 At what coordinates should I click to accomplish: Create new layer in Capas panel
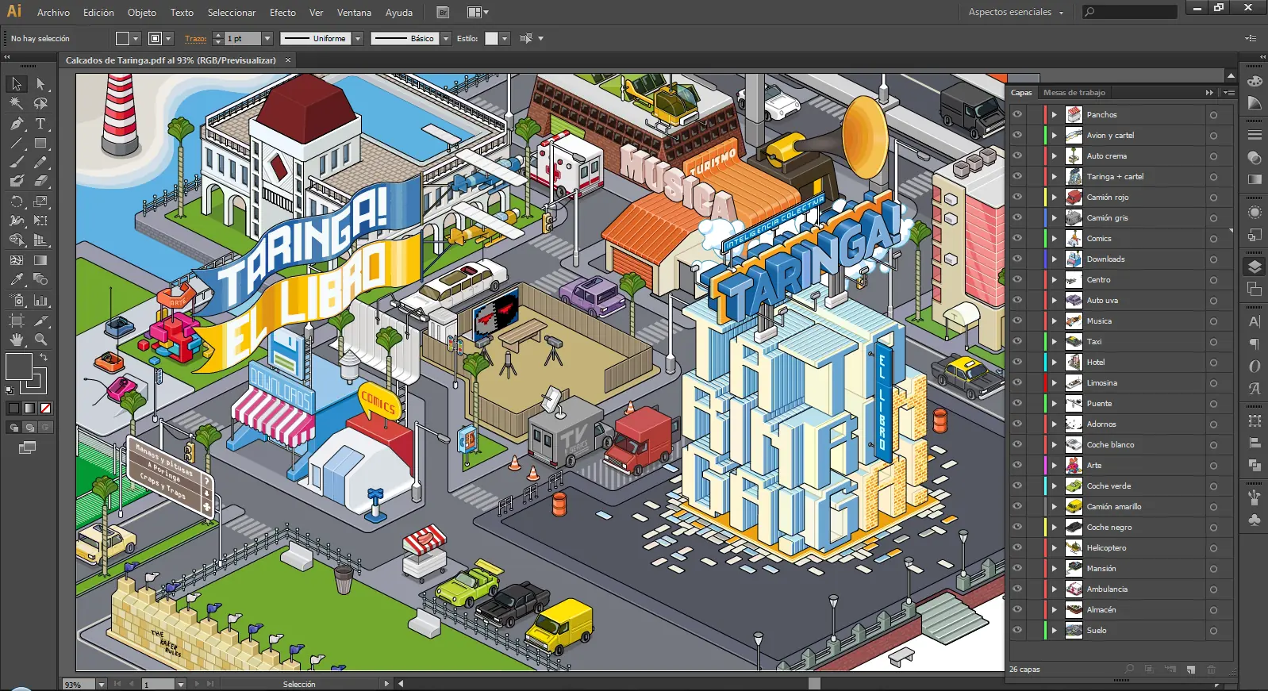1191,670
